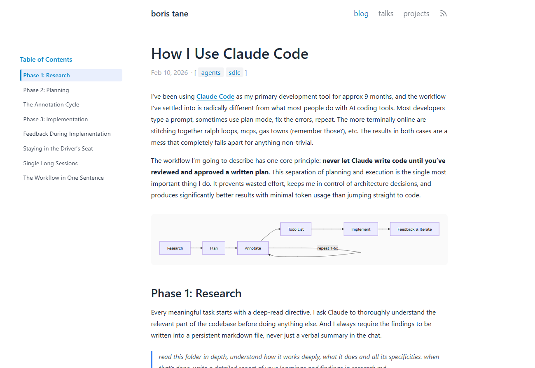Jump to Phase 3: Implementation section
The width and height of the screenshot is (535, 368).
pos(56,119)
